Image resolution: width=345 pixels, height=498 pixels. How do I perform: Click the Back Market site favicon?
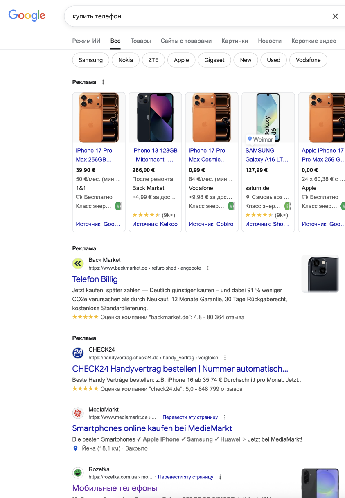78,264
